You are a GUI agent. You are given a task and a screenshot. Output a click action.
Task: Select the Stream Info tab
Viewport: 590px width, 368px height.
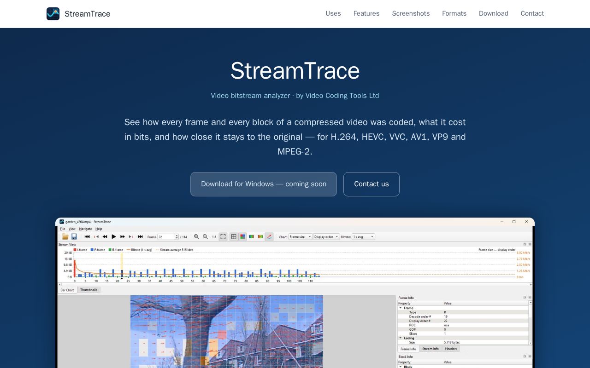pos(431,349)
